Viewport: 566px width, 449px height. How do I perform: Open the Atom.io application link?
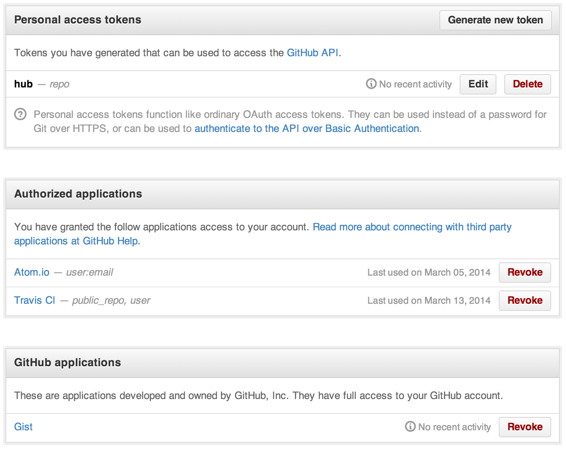[x=32, y=272]
